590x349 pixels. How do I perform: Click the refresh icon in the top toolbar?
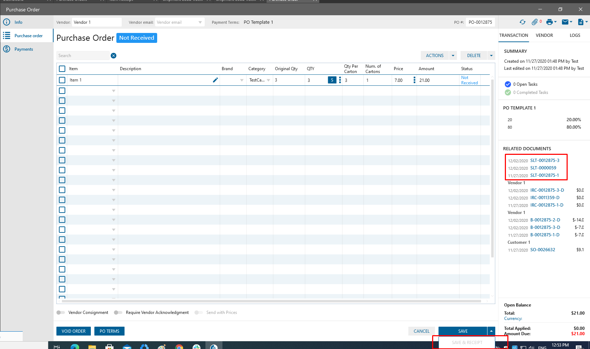coord(523,22)
